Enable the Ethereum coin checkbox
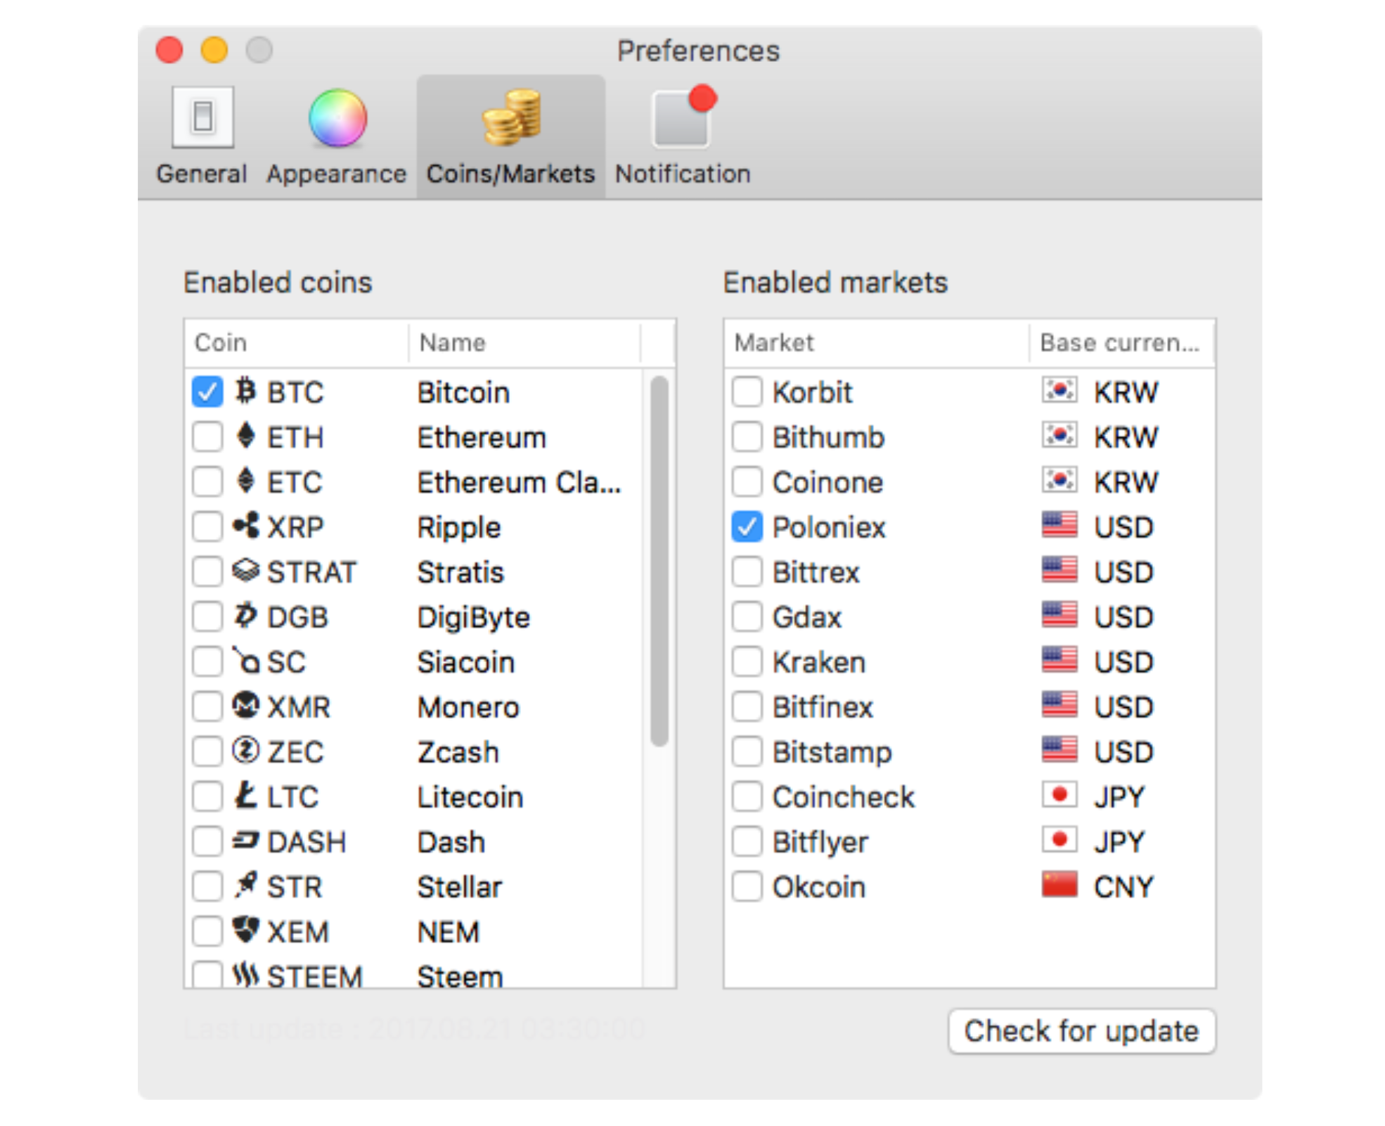This screenshot has width=1385, height=1126. (x=207, y=436)
